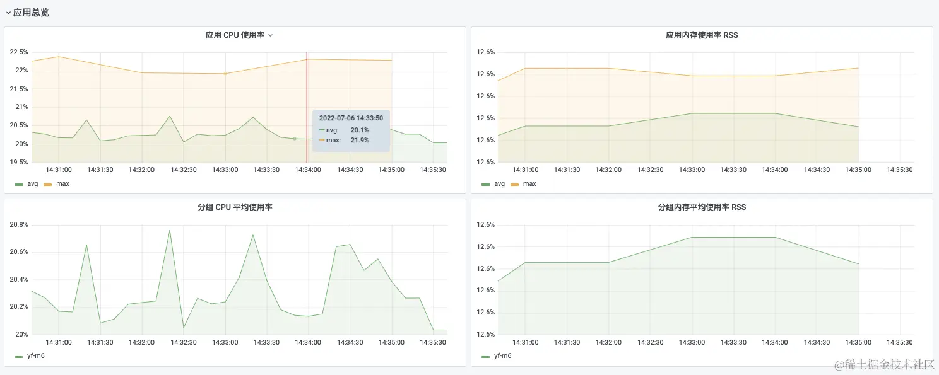Click orange max color swatch in 应用 CPU legend

coord(47,184)
